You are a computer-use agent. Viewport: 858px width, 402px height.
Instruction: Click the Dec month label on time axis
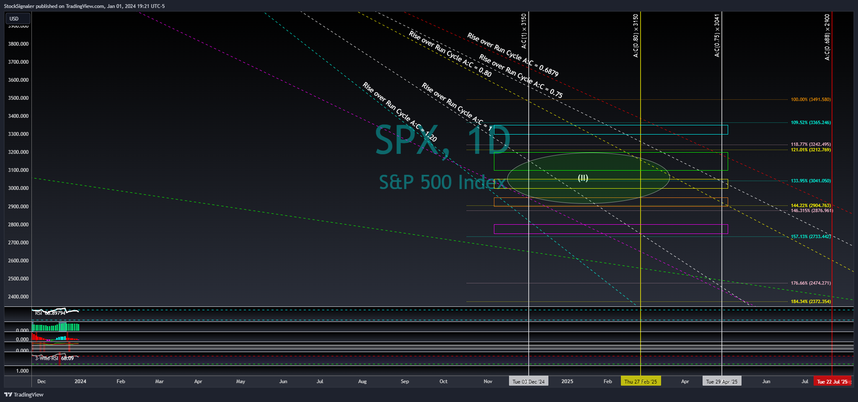[x=41, y=381]
